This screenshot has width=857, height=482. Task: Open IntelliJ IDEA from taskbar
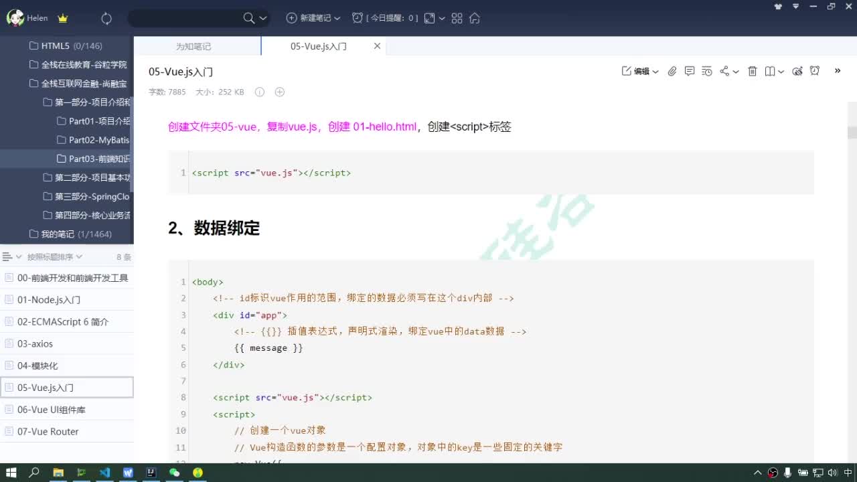coord(151,473)
